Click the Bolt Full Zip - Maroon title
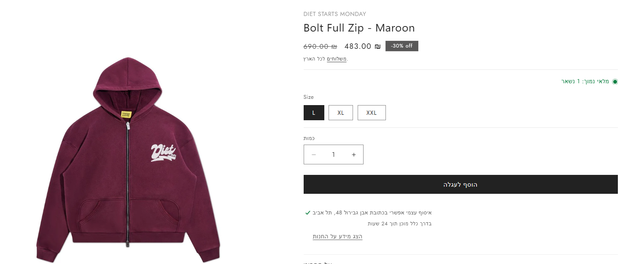Image resolution: width=636 pixels, height=264 pixels. pos(359,28)
